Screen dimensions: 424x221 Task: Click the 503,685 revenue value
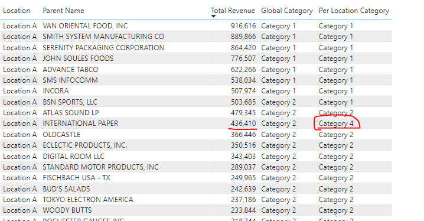point(243,102)
